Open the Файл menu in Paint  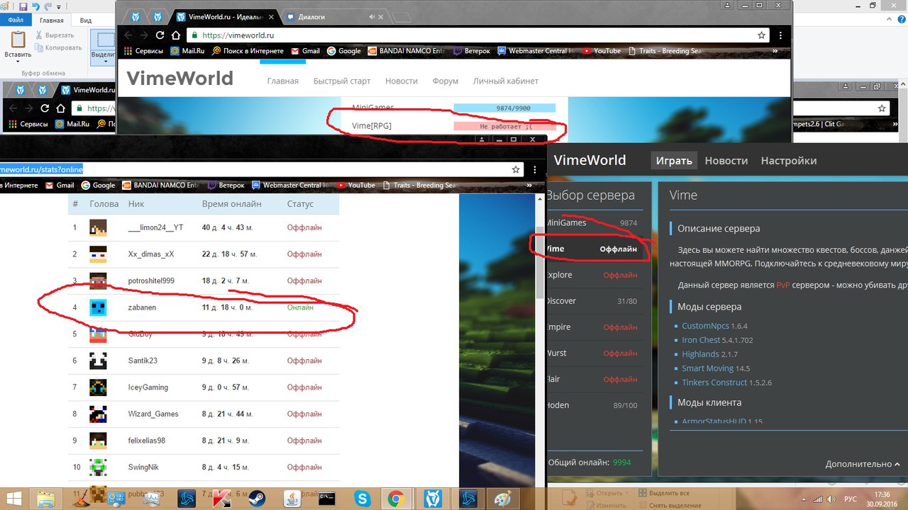16,21
